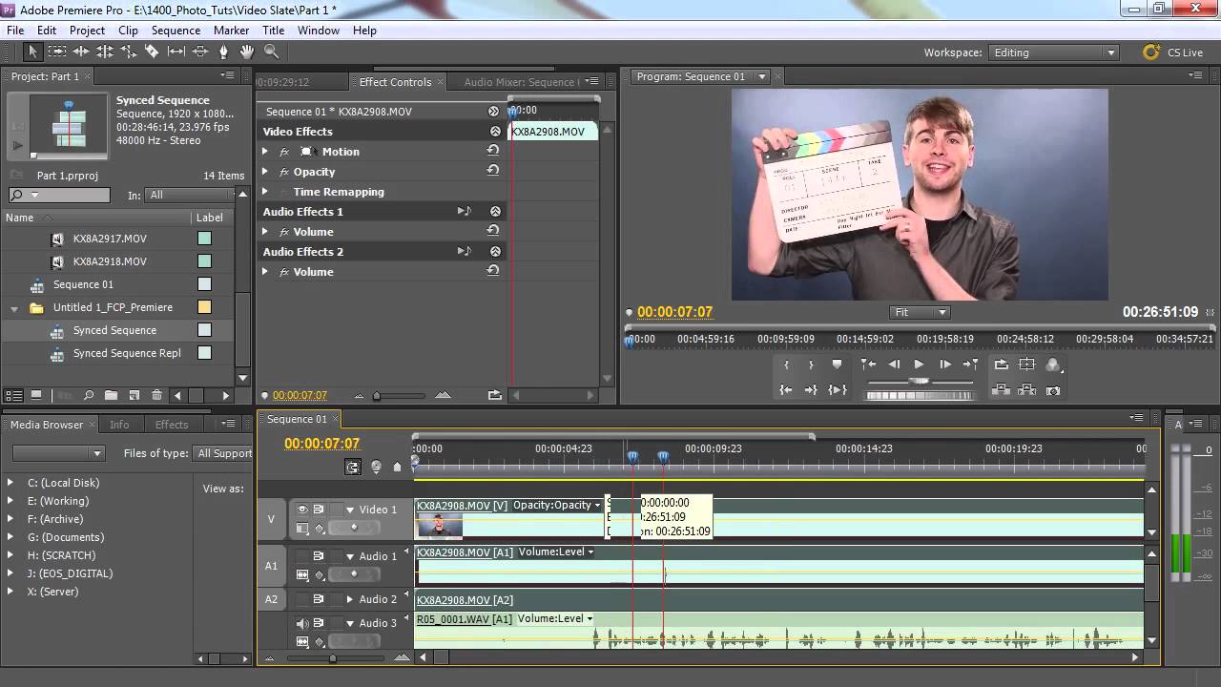Toggle Loop playback in Program monitor

(x=1001, y=364)
